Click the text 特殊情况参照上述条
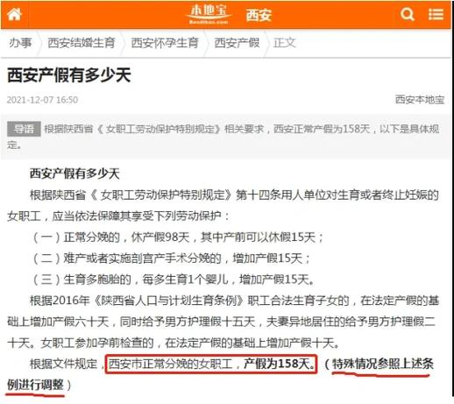454x404 pixels. 383,364
